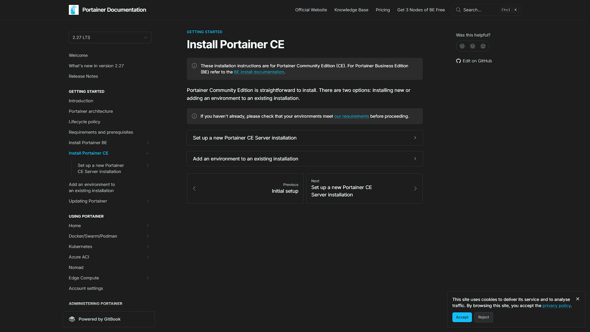The width and height of the screenshot is (590, 332).
Task: Click the Portainer logo icon
Action: (x=74, y=10)
